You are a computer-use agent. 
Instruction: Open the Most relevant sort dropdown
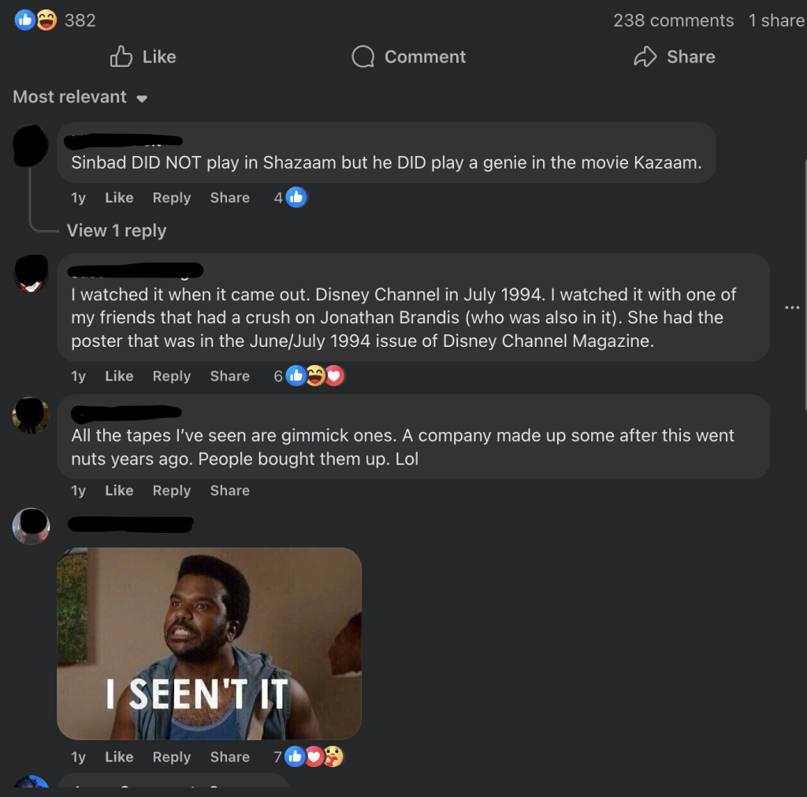pos(80,97)
